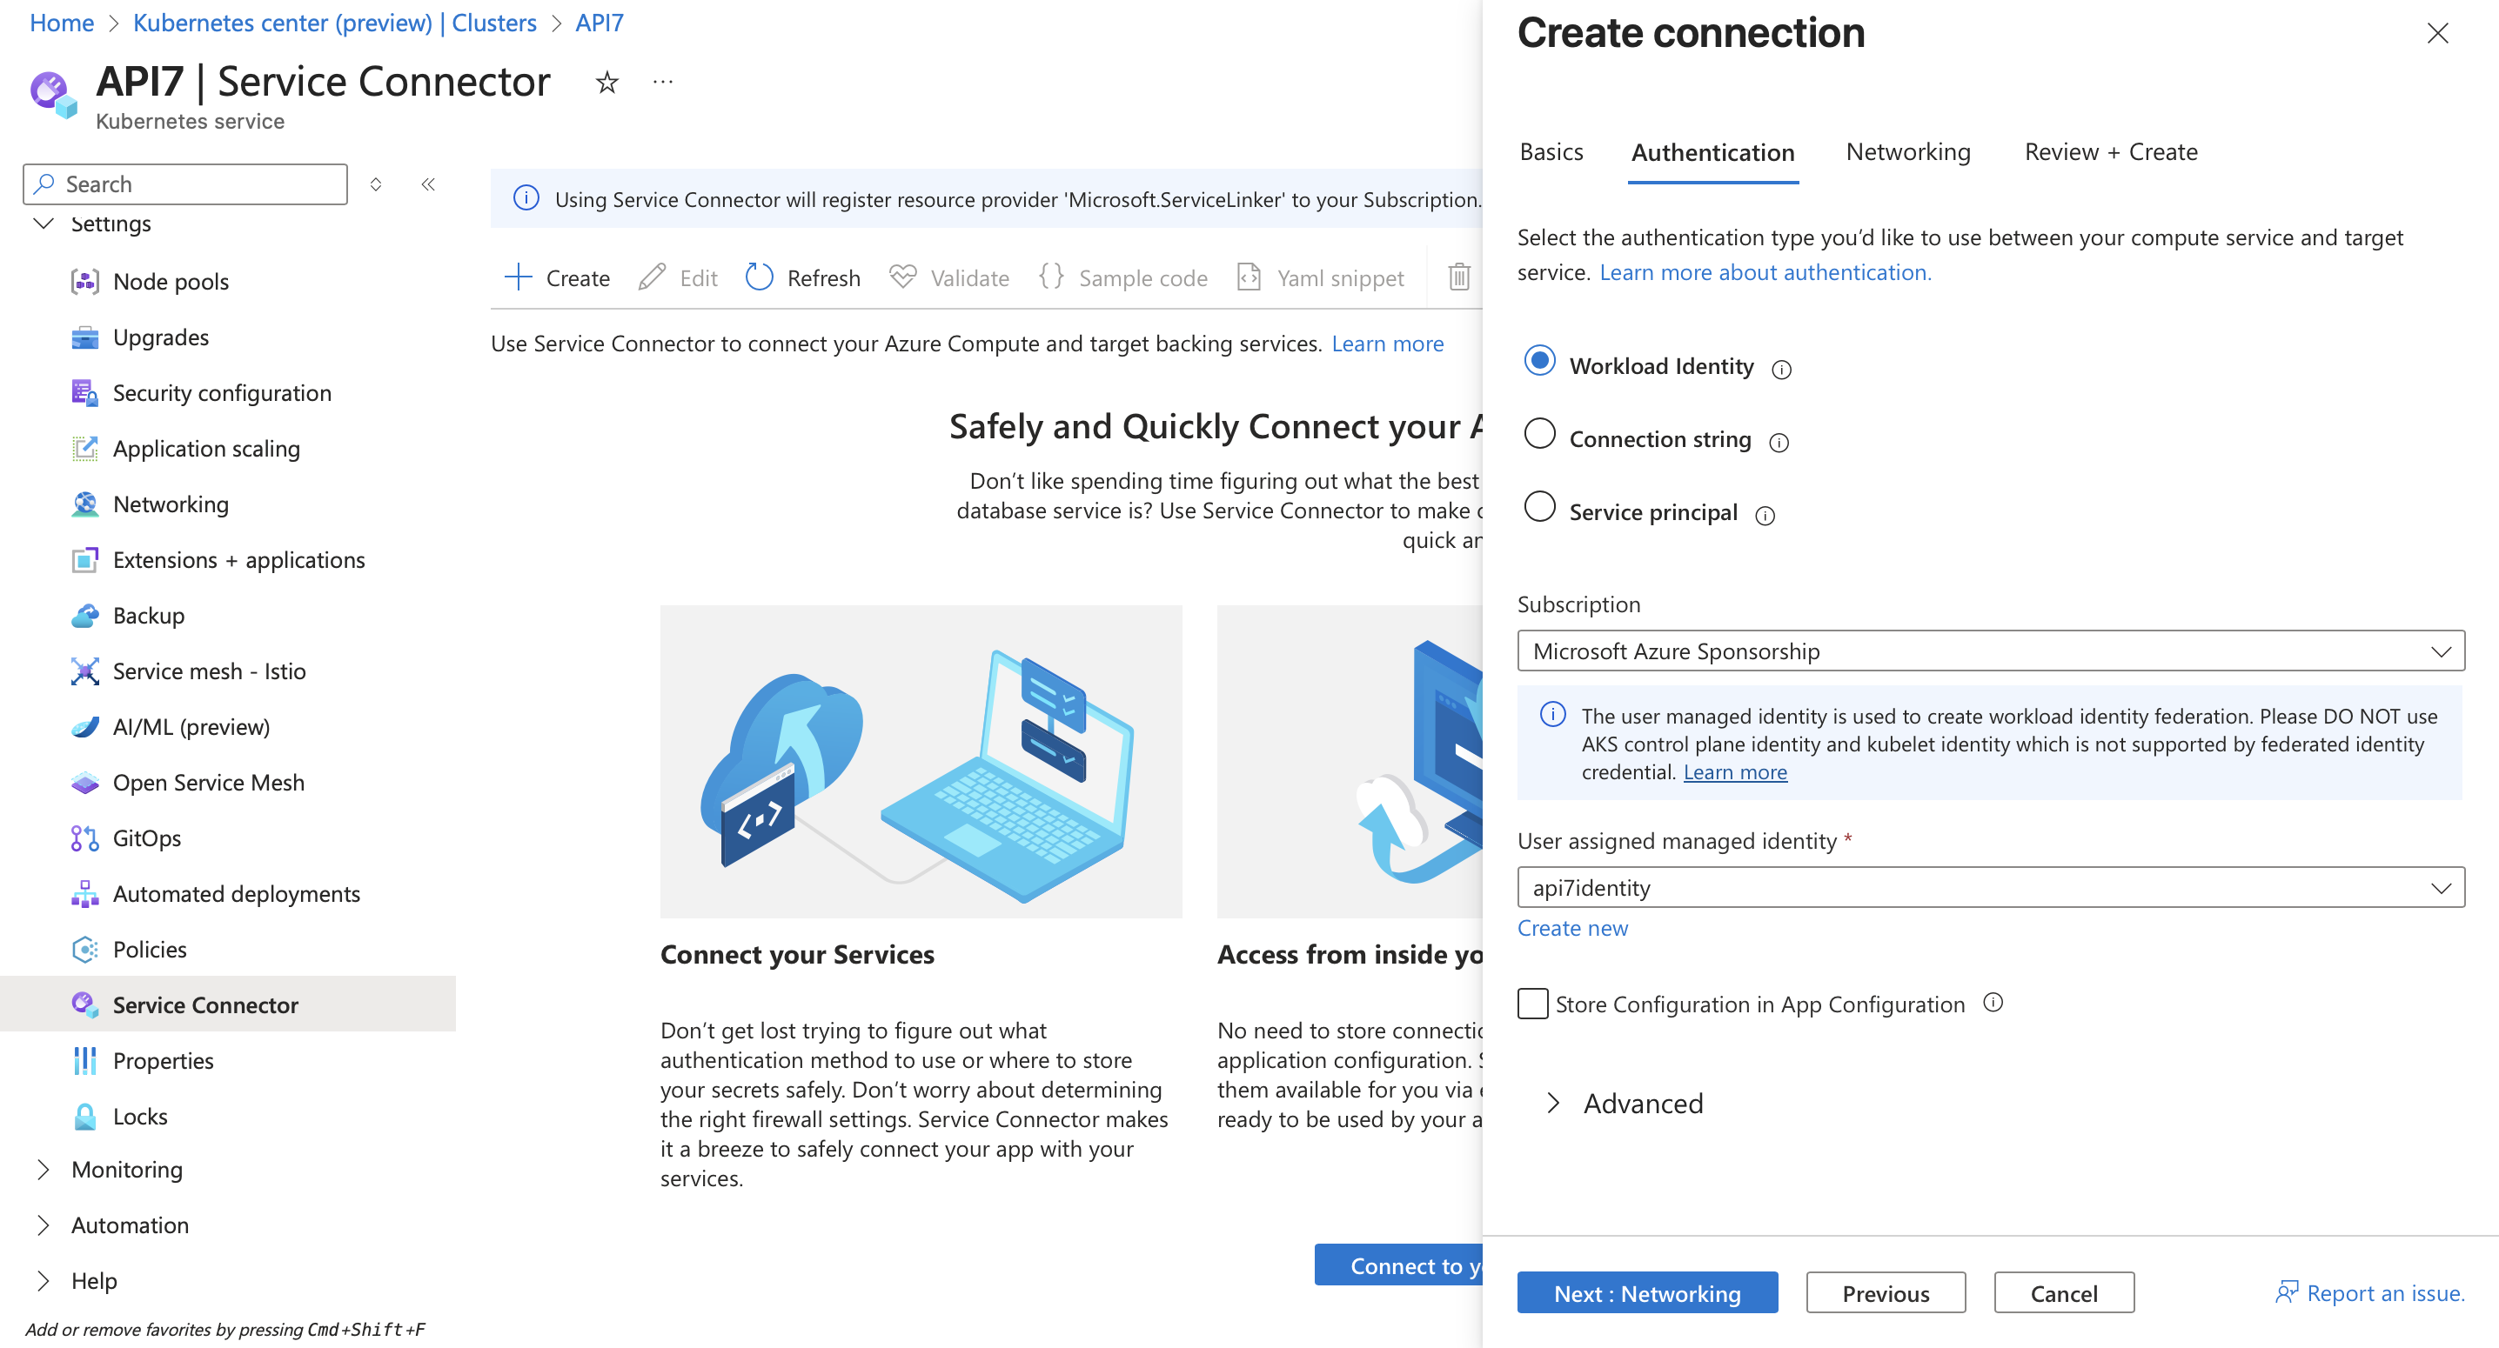Click the Sample code icon
Viewport: 2499px width, 1348px height.
click(1050, 277)
